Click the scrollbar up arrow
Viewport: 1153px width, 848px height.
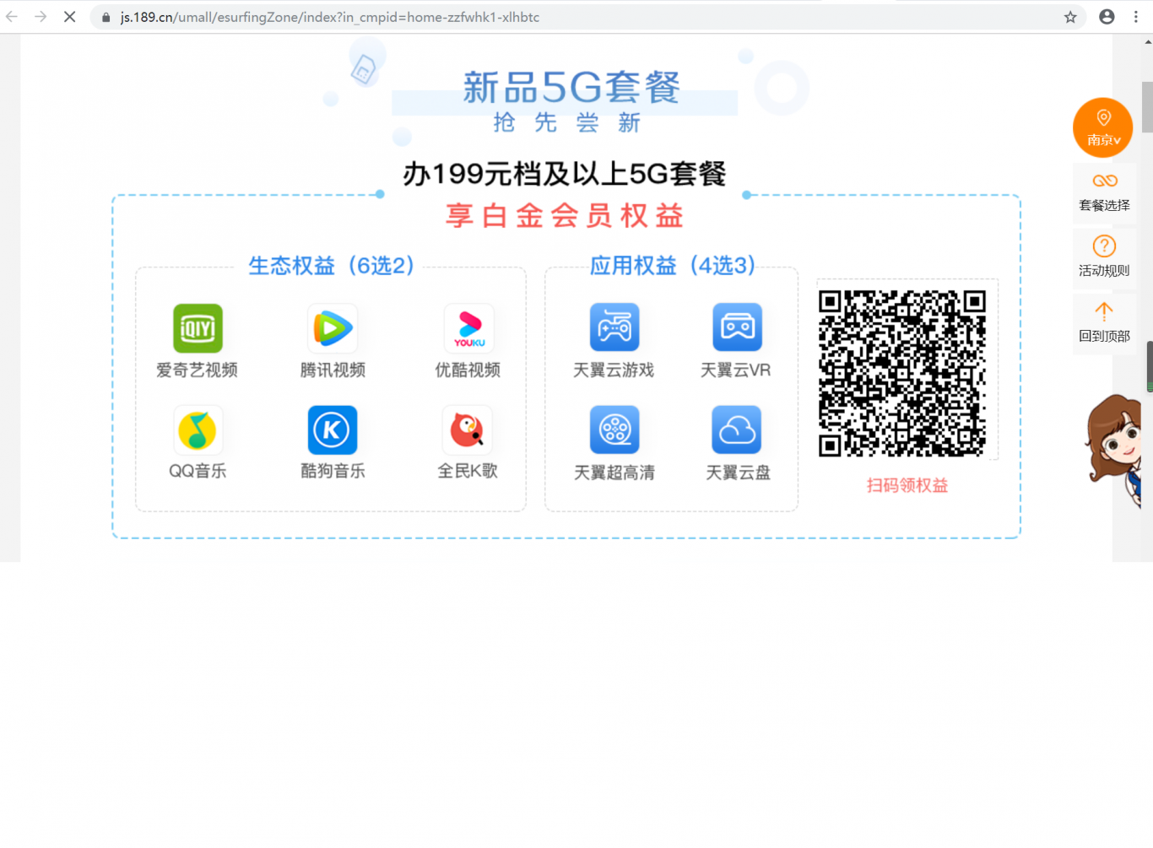pos(1147,41)
